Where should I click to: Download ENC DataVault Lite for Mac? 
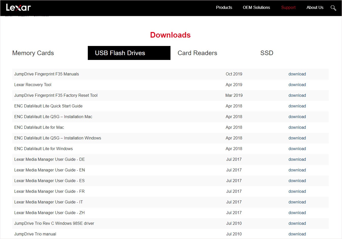coord(297,127)
